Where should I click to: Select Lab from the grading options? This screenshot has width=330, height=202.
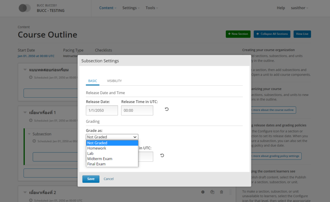(x=90, y=154)
